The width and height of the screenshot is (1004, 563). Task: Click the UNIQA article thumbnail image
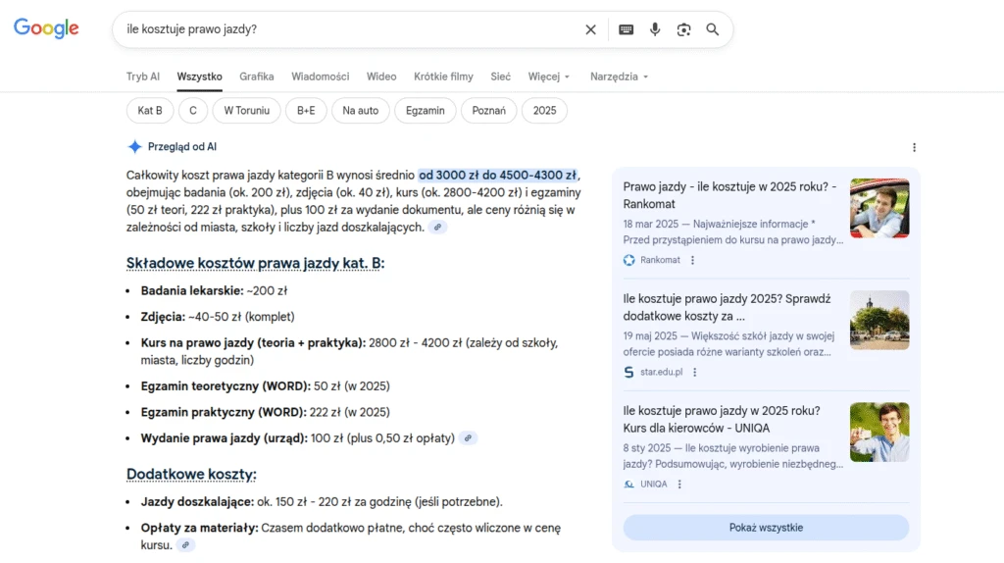pyautogui.click(x=879, y=432)
